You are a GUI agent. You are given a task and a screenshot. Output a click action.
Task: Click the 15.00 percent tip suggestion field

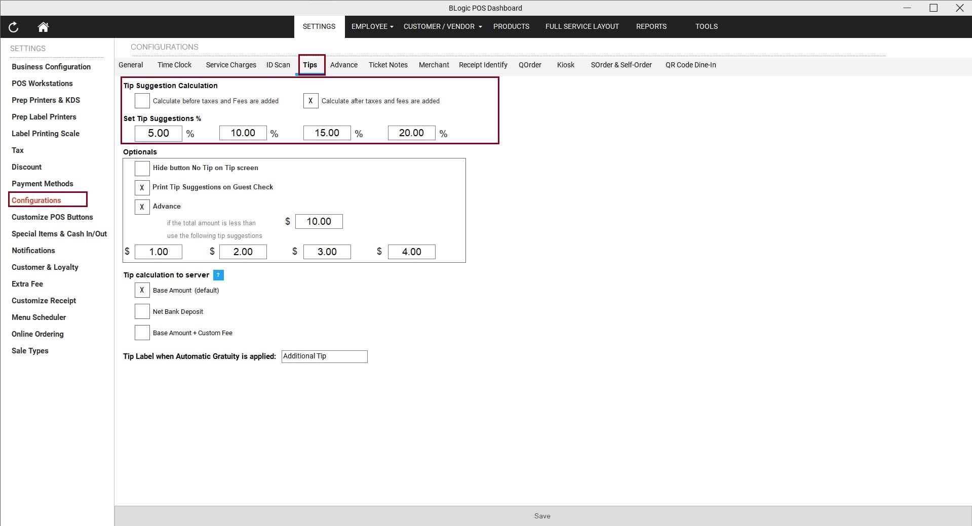[327, 133]
